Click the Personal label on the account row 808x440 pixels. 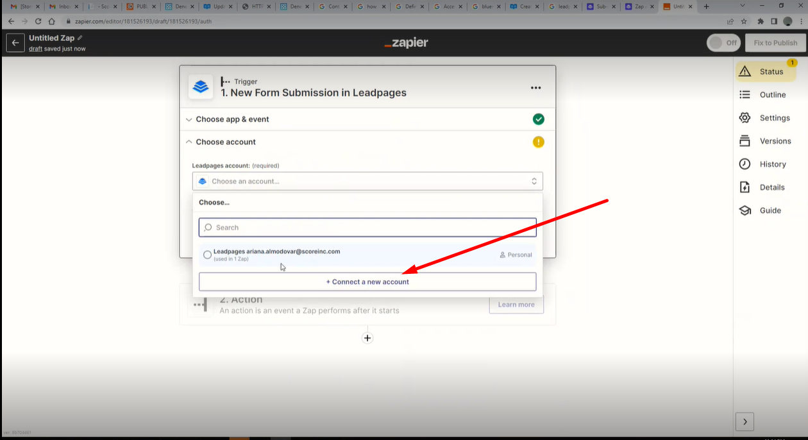point(516,255)
